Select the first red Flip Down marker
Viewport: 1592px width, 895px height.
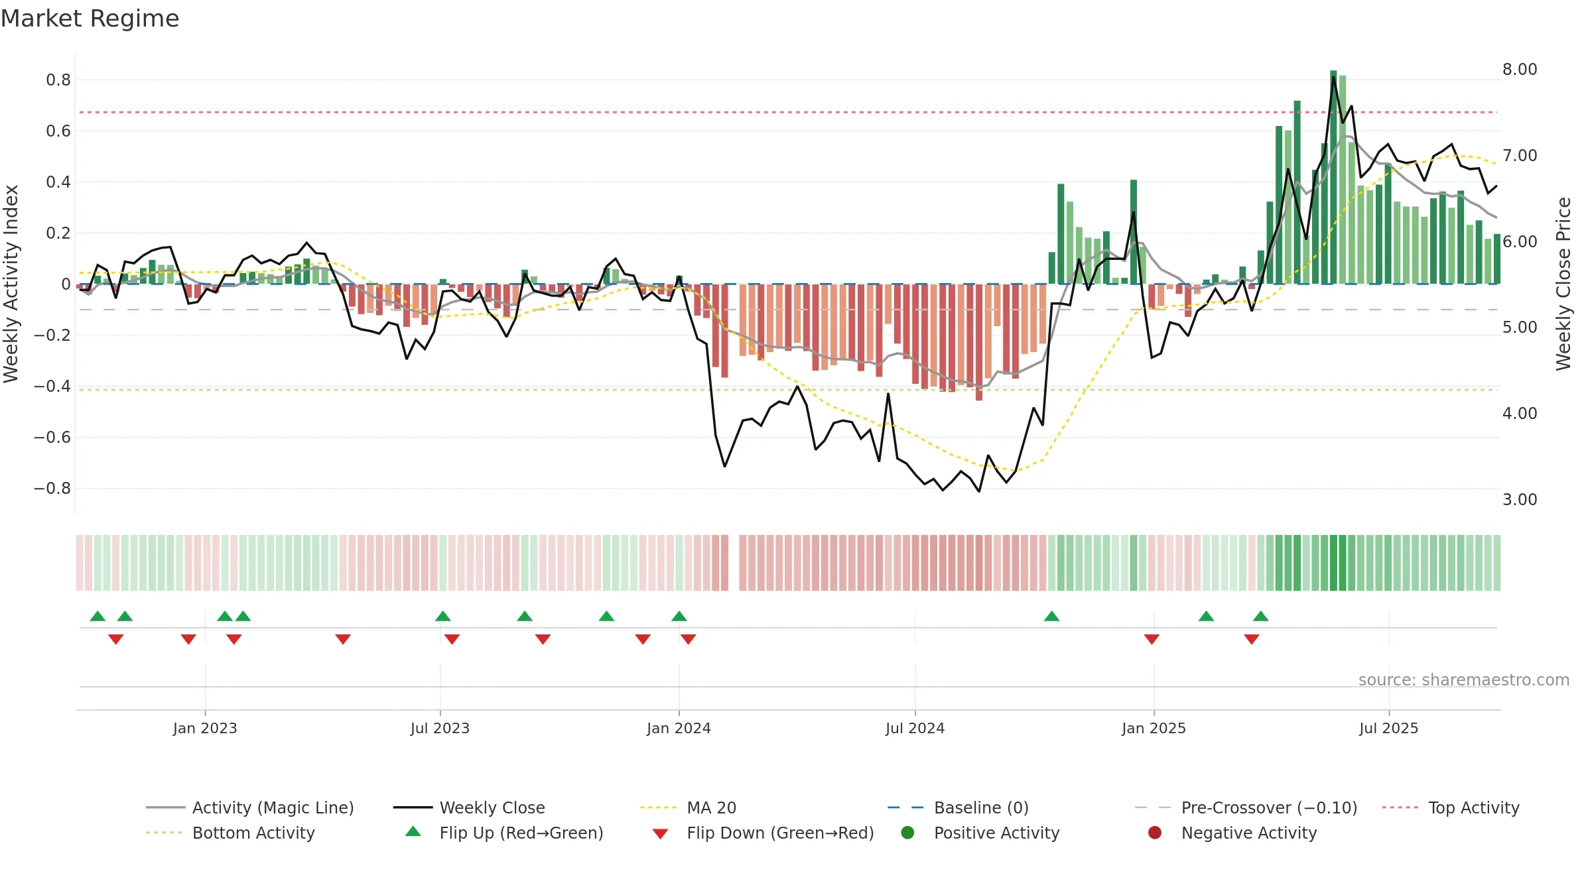coord(116,639)
